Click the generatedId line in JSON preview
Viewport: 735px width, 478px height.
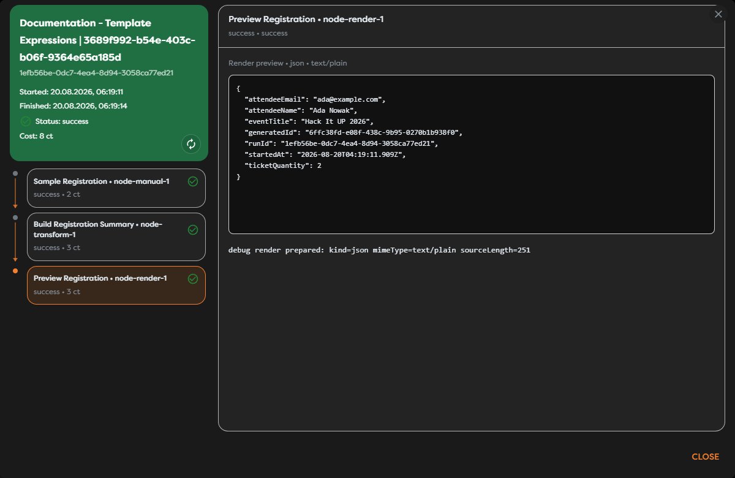pos(353,132)
